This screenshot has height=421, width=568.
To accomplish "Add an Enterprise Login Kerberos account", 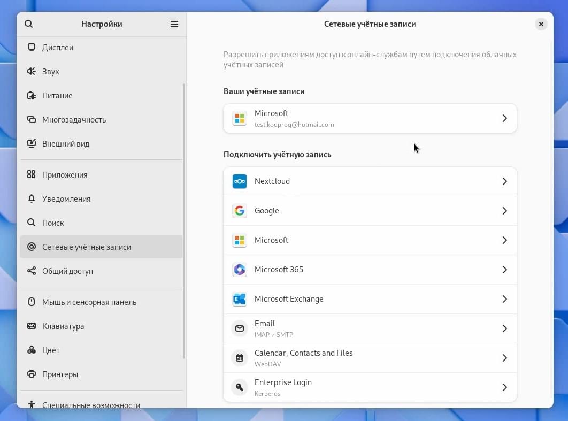I will 370,387.
